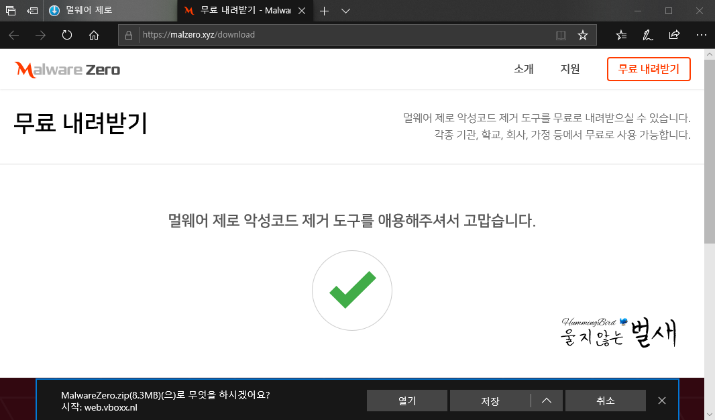Open the 소개 menu item
The width and height of the screenshot is (715, 420).
click(x=523, y=69)
